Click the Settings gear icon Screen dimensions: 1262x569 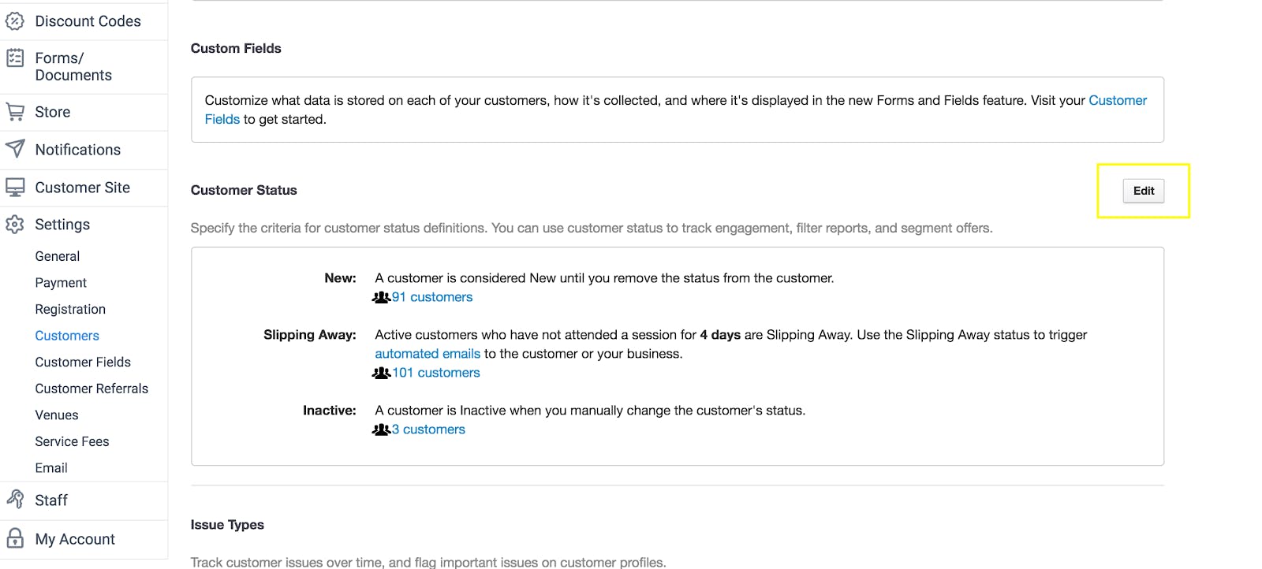(x=15, y=225)
